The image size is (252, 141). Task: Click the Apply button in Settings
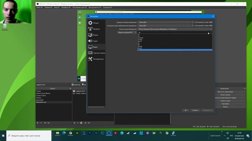click(x=208, y=110)
